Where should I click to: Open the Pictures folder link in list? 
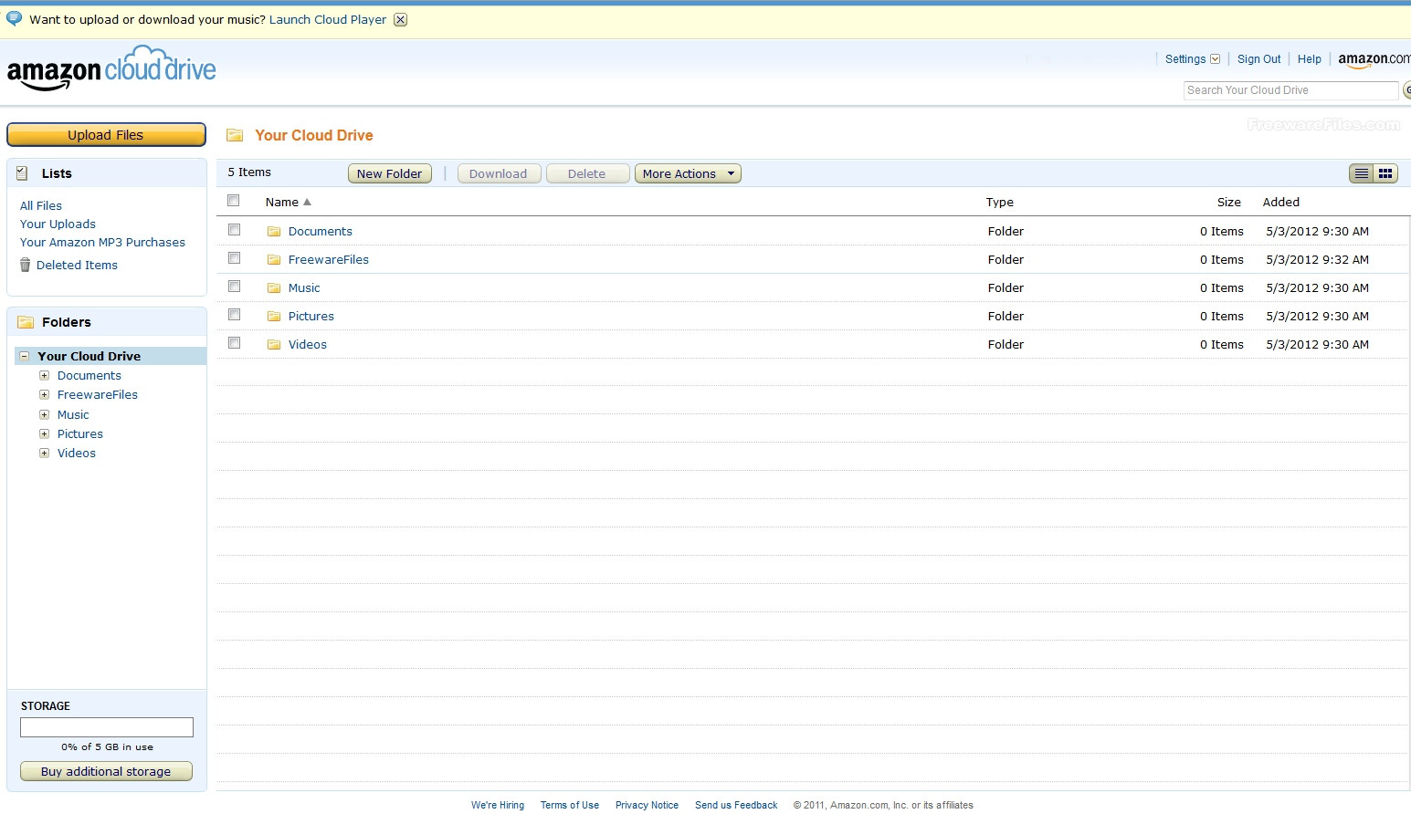pos(311,317)
